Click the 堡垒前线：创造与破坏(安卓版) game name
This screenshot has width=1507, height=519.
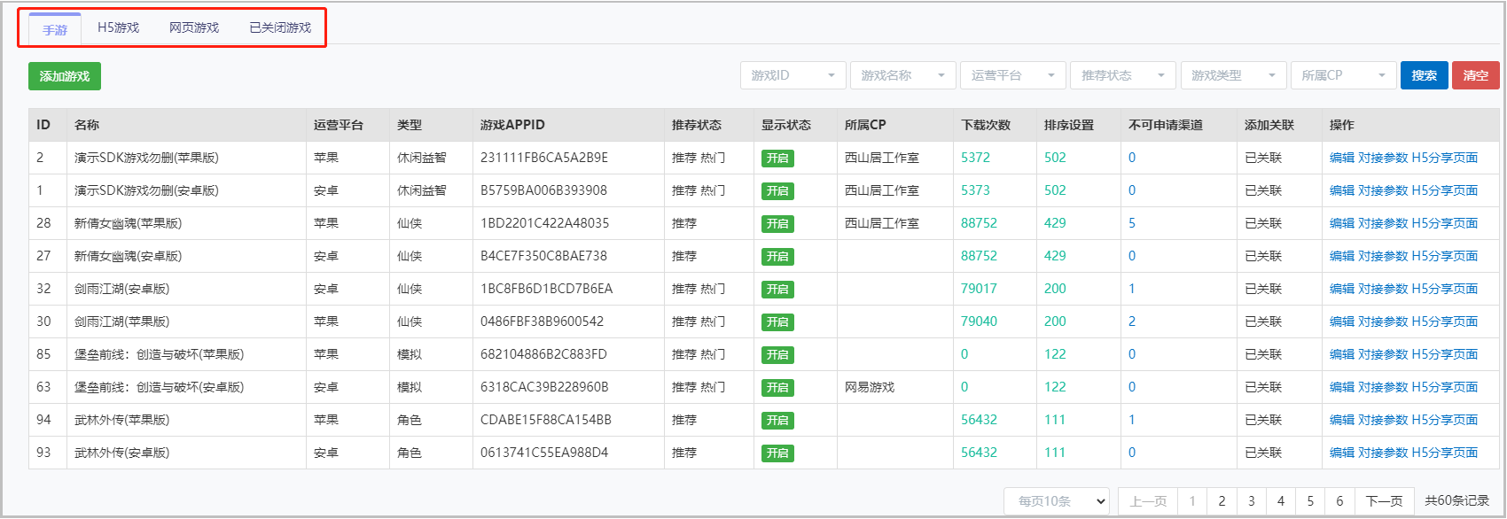[159, 387]
